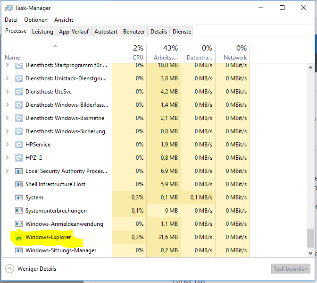Click the HPService gear icon
This screenshot has width=317, height=283.
click(19, 145)
